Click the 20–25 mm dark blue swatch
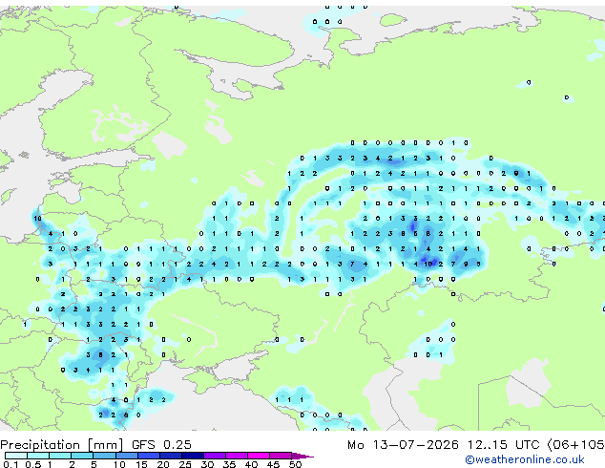 [170, 456]
